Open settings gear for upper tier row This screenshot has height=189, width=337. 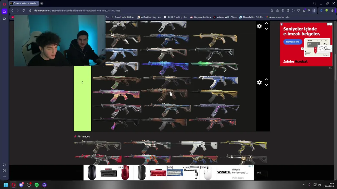point(259,26)
